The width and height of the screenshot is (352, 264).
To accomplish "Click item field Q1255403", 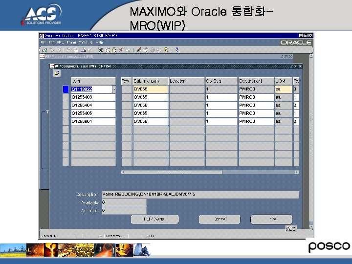I will click(93, 97).
